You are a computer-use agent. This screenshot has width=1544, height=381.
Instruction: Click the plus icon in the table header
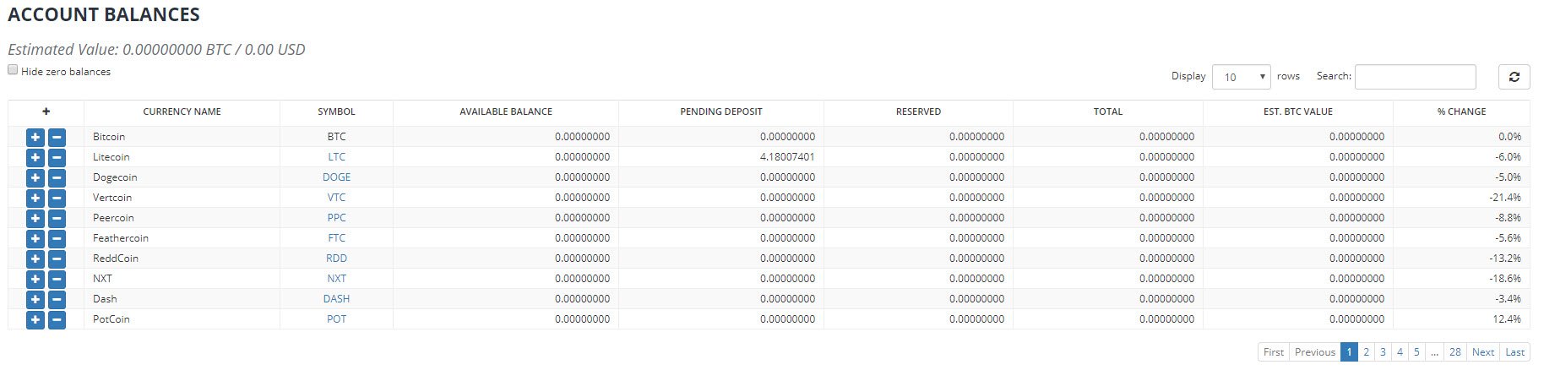[46, 112]
